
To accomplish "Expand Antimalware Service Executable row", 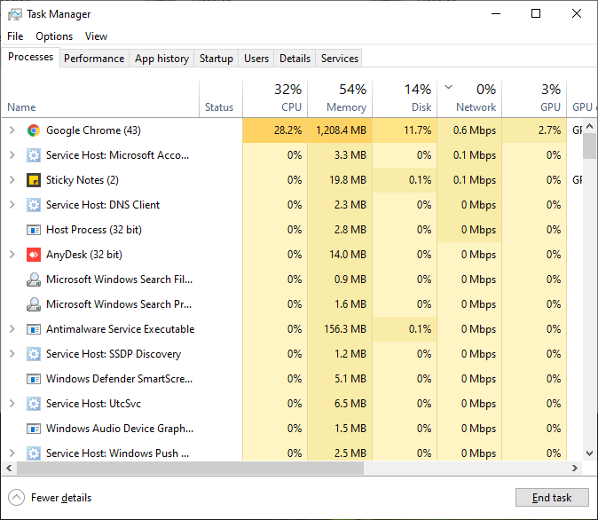I will (12, 329).
